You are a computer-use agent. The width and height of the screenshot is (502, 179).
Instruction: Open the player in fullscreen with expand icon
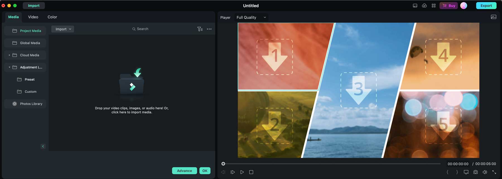494,172
